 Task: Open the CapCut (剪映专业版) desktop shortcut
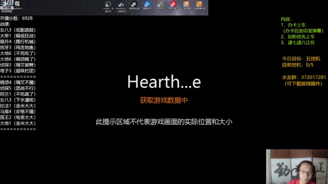134,5
